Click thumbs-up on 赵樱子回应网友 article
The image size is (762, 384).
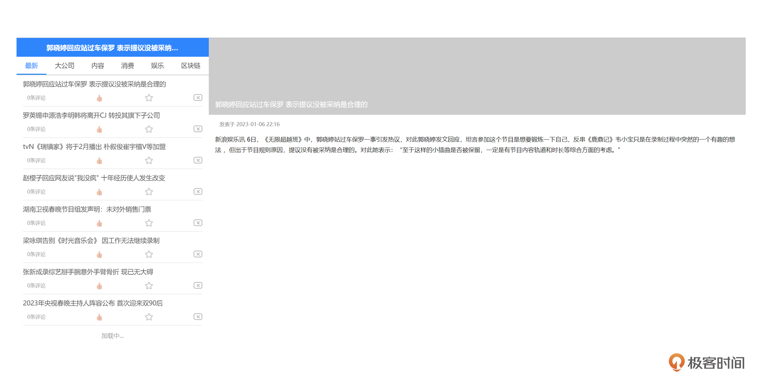pos(99,192)
